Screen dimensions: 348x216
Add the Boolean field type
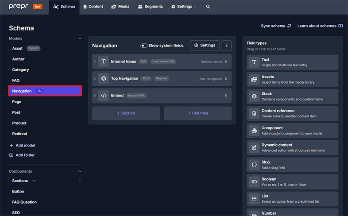[x=293, y=181]
